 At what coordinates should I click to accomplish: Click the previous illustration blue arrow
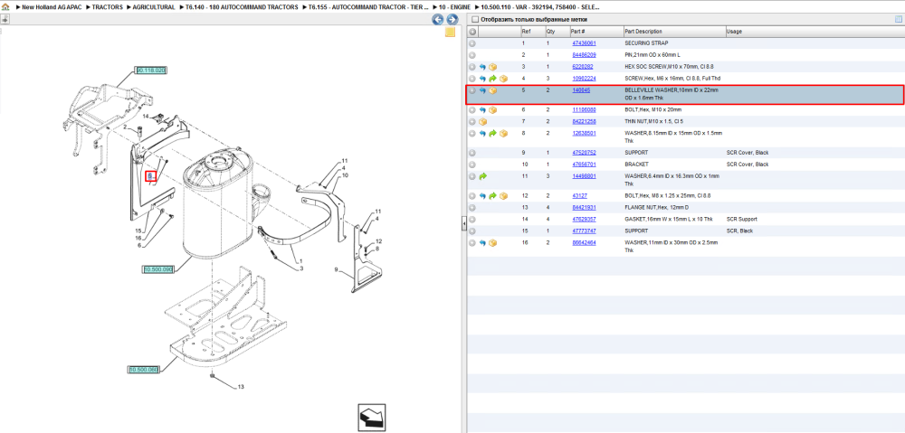pyautogui.click(x=438, y=20)
